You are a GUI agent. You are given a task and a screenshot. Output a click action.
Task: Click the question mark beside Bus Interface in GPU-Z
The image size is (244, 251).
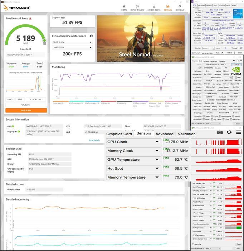pyautogui.click(x=241, y=84)
